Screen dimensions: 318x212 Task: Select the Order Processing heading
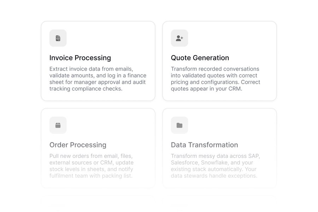tap(78, 145)
